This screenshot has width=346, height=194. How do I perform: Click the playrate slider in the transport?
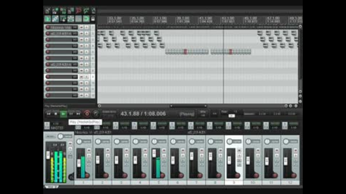231,116
